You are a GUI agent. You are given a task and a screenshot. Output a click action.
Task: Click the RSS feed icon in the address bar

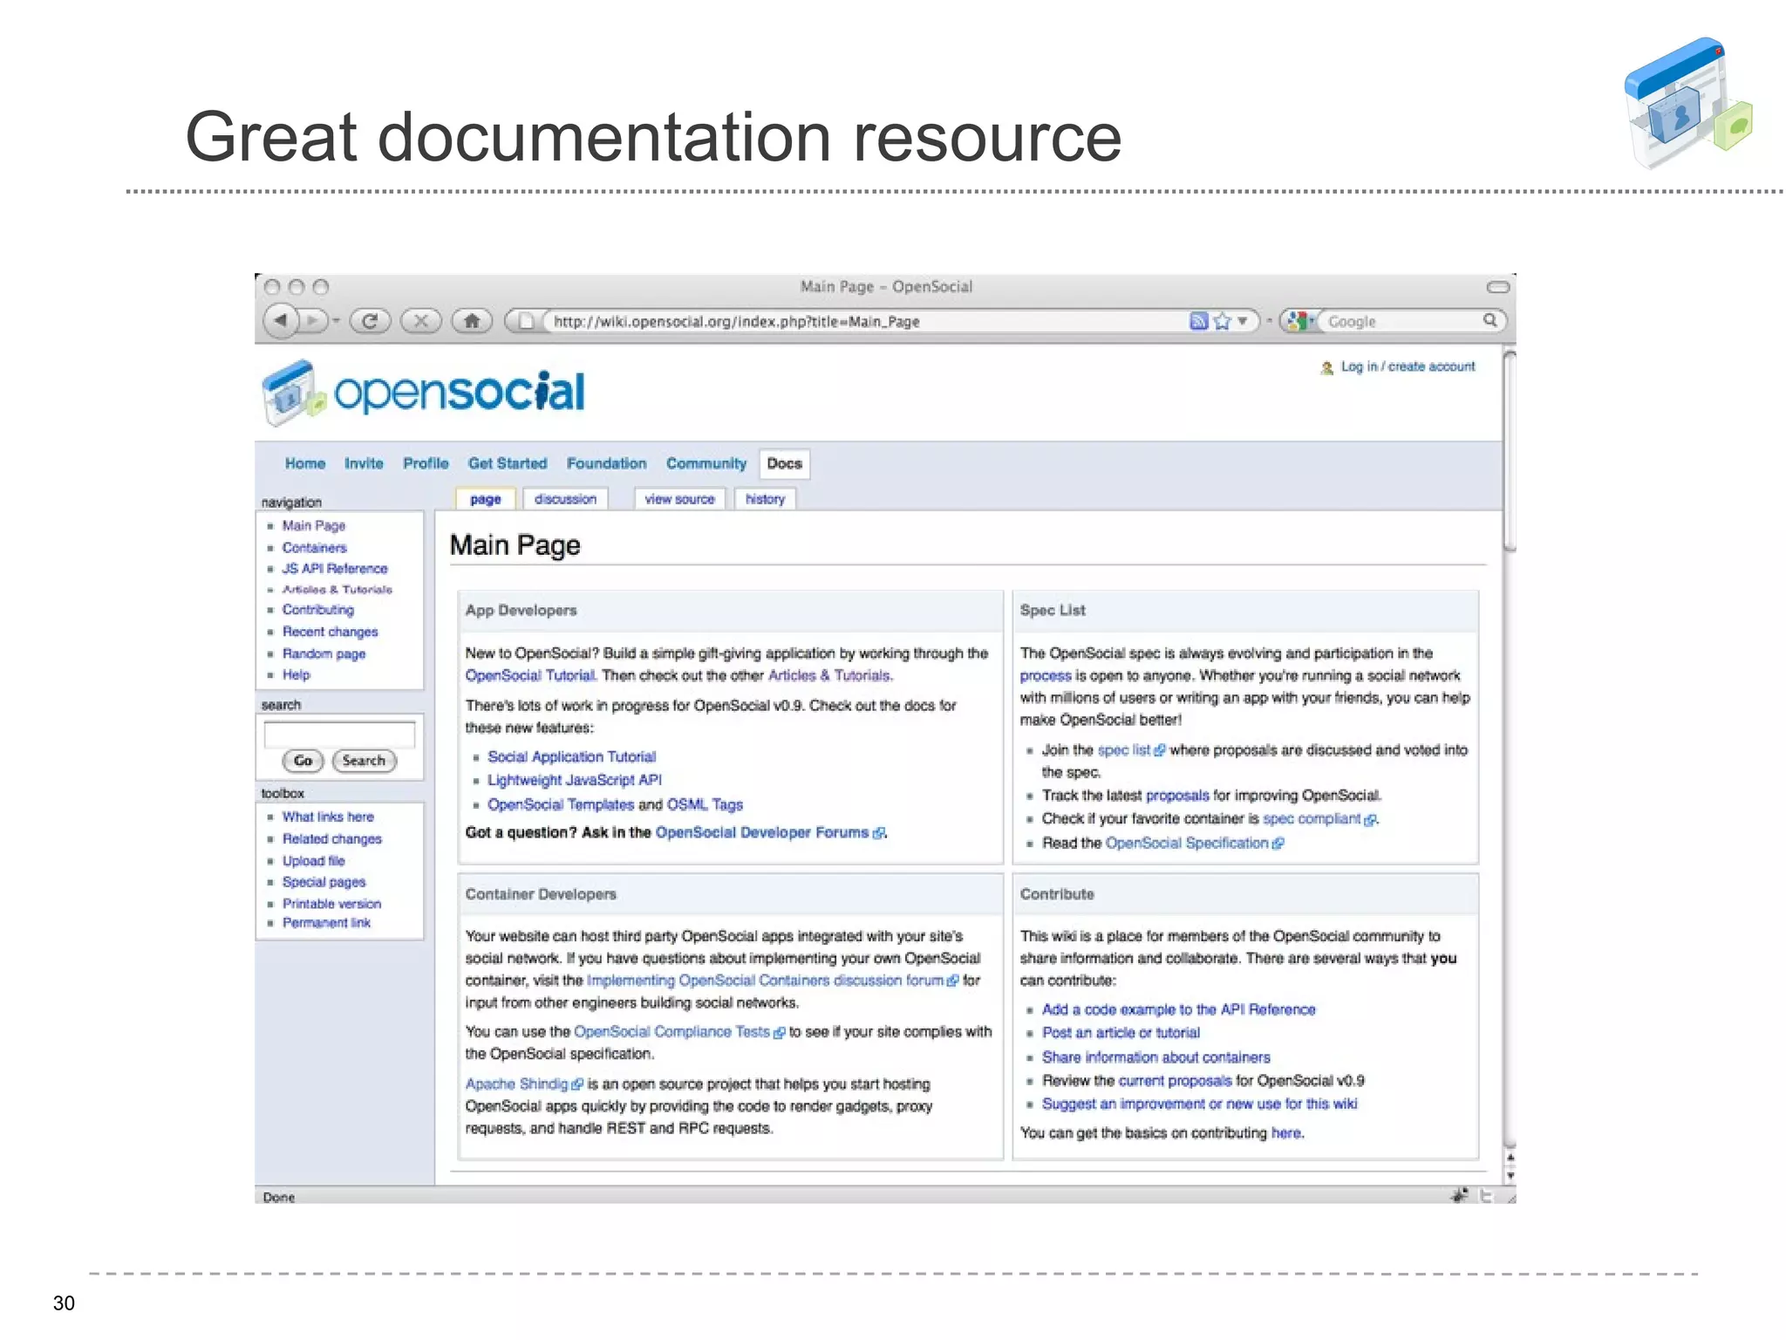(x=1198, y=321)
